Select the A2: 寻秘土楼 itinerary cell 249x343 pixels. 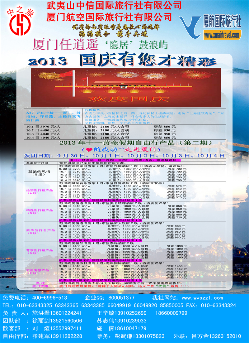click(x=53, y=117)
